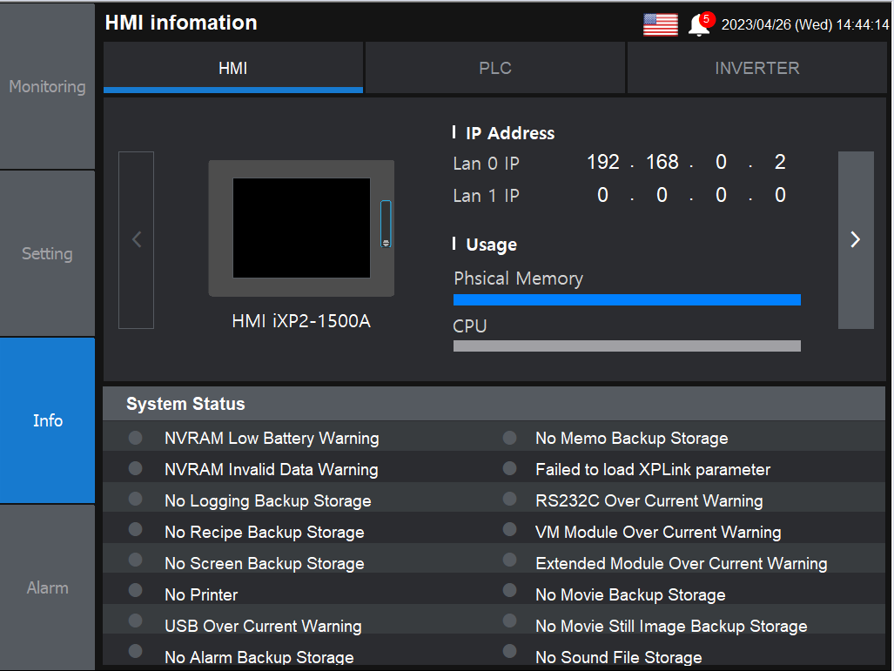Click the Extended Module Over Current Warning indicator
Screen dimensions: 894x671
coord(510,560)
